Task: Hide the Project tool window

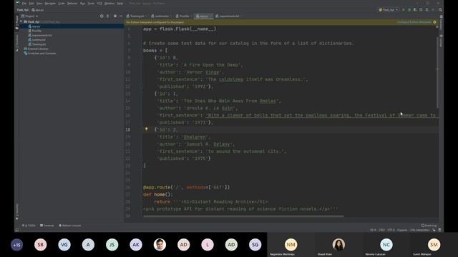Action: coord(121,16)
